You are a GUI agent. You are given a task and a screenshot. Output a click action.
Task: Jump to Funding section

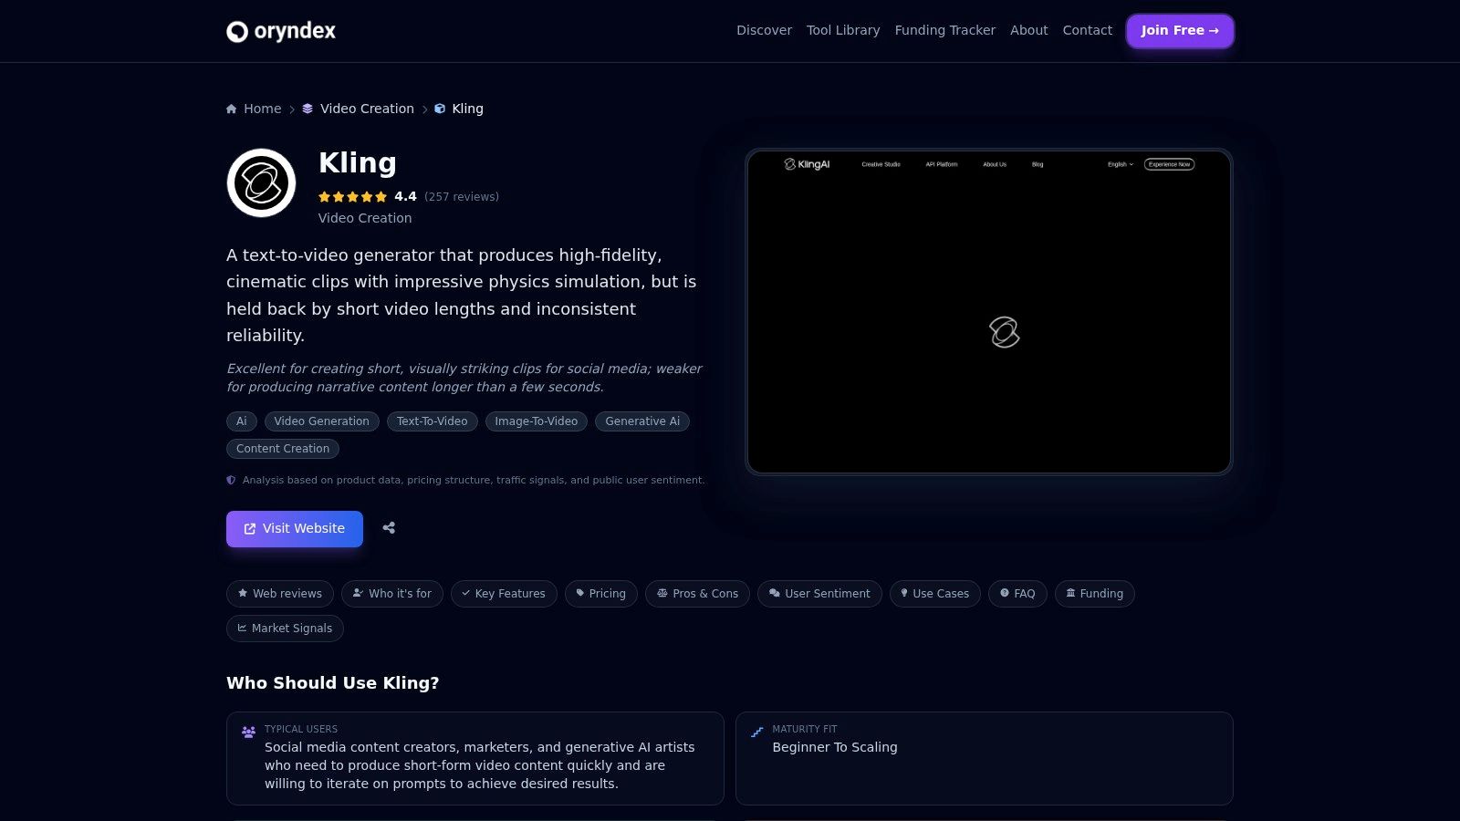[x=1095, y=594]
